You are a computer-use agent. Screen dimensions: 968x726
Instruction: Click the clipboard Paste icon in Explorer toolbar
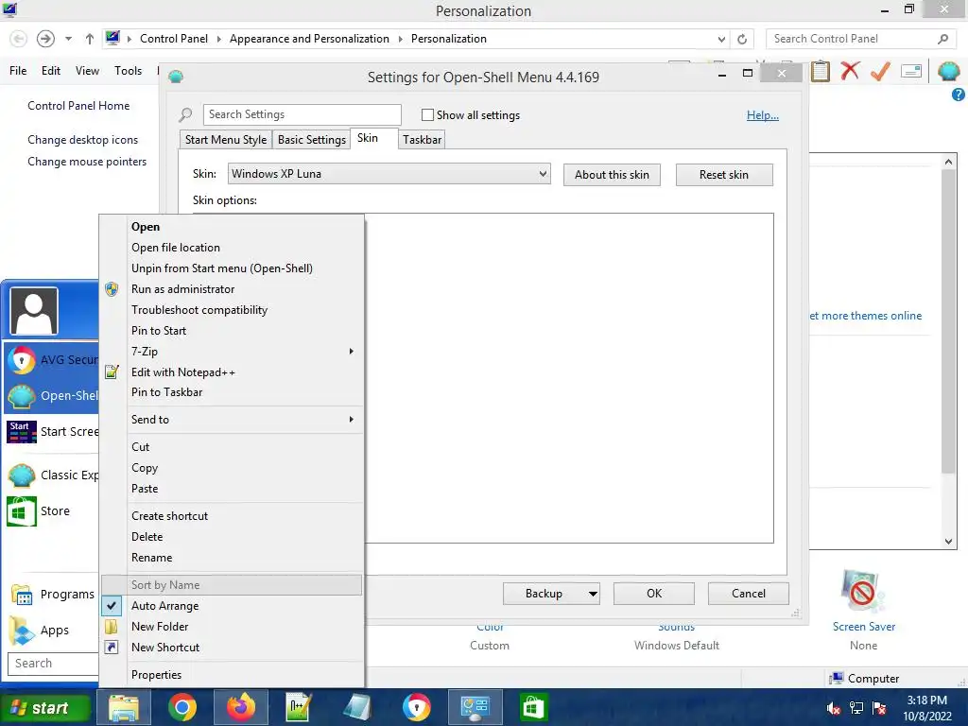(820, 71)
